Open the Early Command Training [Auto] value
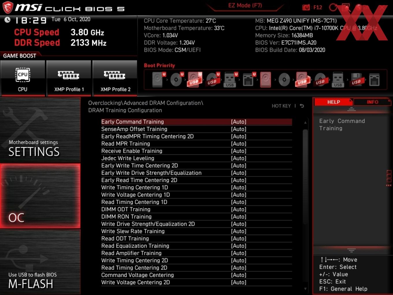This screenshot has width=393, height=295. click(239, 122)
